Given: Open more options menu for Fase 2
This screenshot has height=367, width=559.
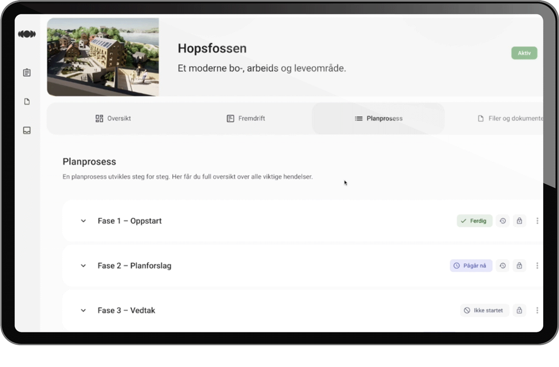Looking at the screenshot, I should click(x=537, y=266).
